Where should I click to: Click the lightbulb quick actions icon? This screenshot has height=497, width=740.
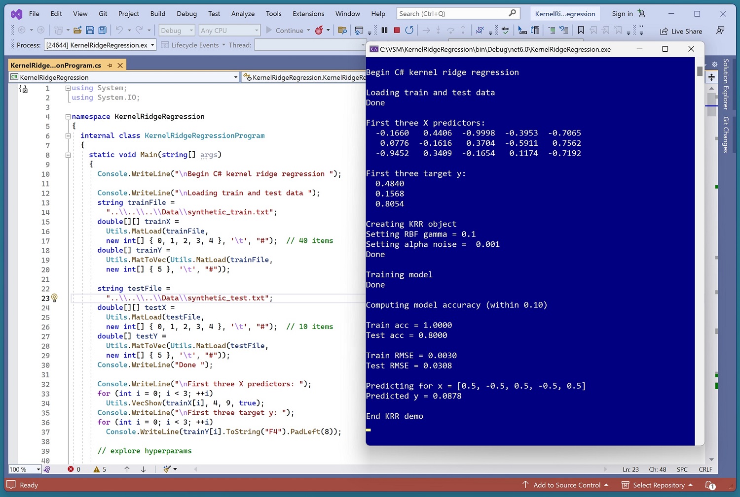point(55,298)
